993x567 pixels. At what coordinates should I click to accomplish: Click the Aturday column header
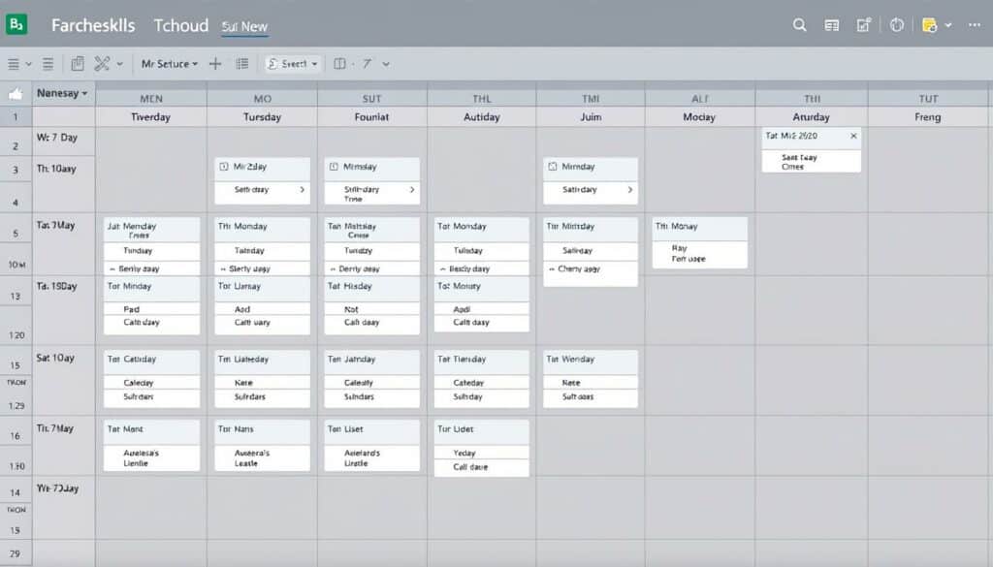coord(812,116)
